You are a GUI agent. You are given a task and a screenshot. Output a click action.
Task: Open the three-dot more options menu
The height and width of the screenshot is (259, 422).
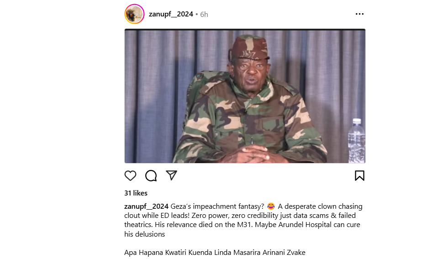tap(359, 14)
